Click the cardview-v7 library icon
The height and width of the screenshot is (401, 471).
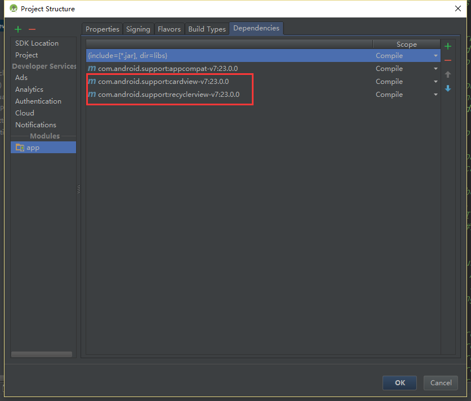[92, 82]
